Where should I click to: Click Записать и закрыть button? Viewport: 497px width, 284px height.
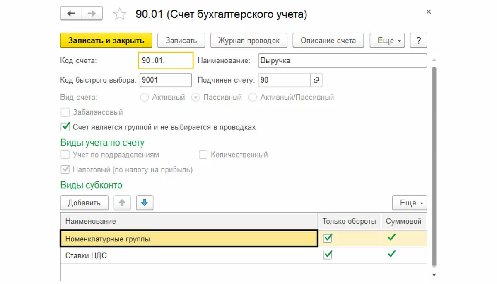(106, 41)
